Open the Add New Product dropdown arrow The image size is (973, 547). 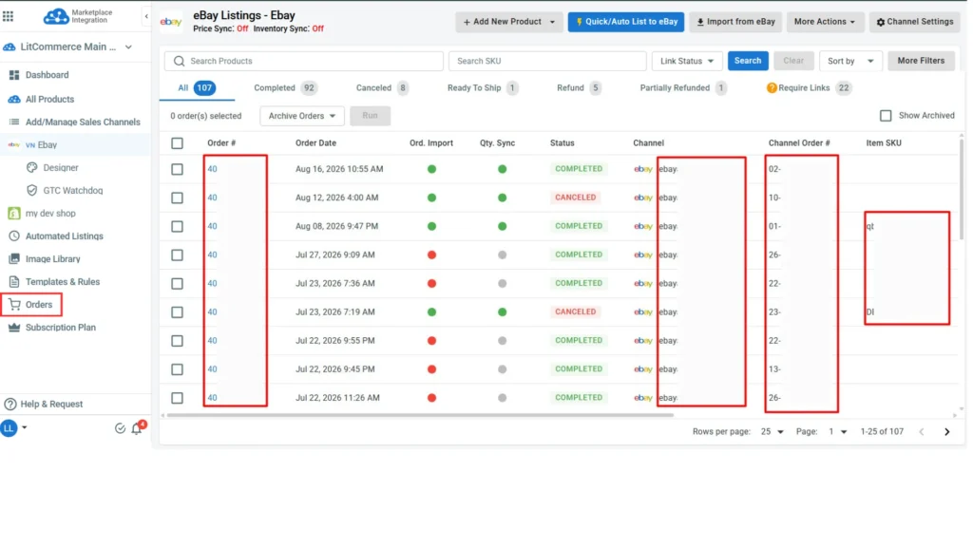[552, 23]
